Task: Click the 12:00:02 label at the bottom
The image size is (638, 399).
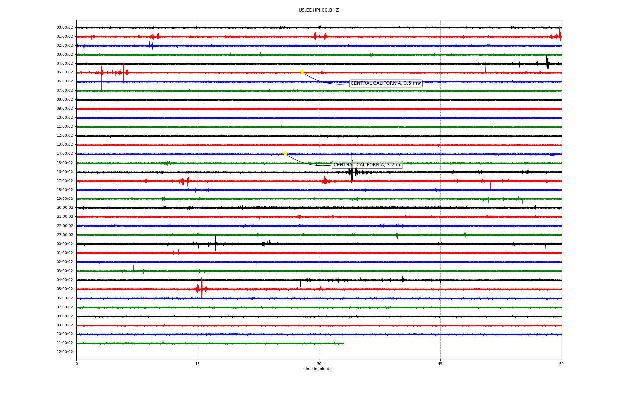Action: (65, 352)
